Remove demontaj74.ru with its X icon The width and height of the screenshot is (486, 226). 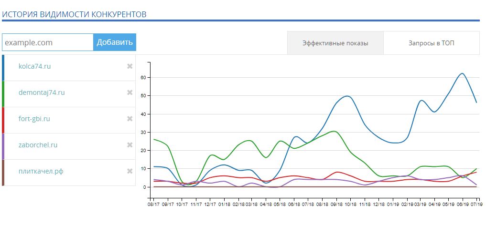pos(130,92)
